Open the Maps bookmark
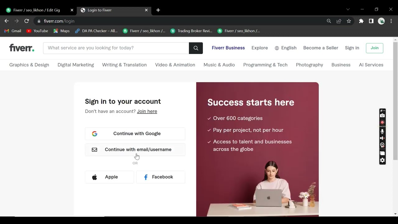This screenshot has height=224, width=398. pyautogui.click(x=62, y=31)
